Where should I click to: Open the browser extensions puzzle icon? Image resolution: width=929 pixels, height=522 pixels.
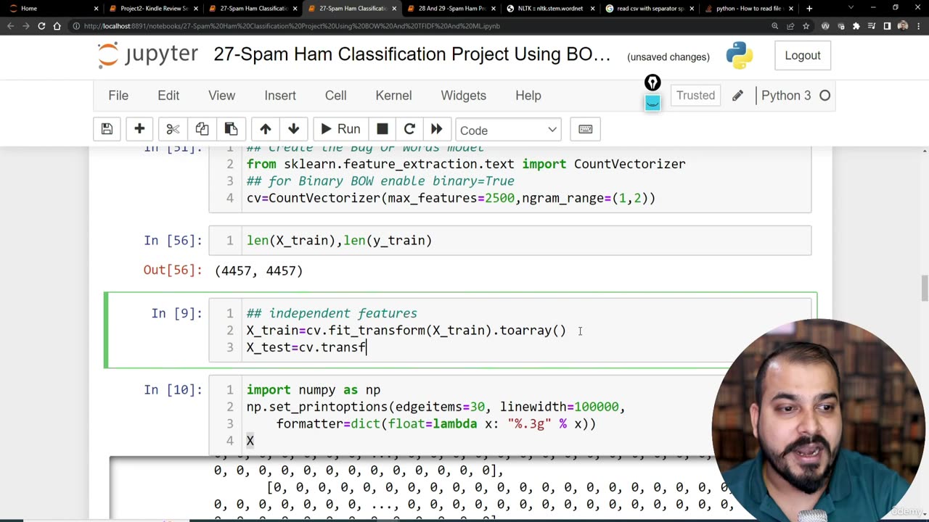pyautogui.click(x=856, y=26)
